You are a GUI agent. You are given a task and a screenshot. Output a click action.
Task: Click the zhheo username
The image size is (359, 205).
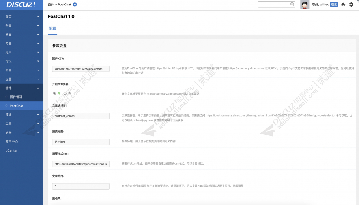tap(324, 4)
